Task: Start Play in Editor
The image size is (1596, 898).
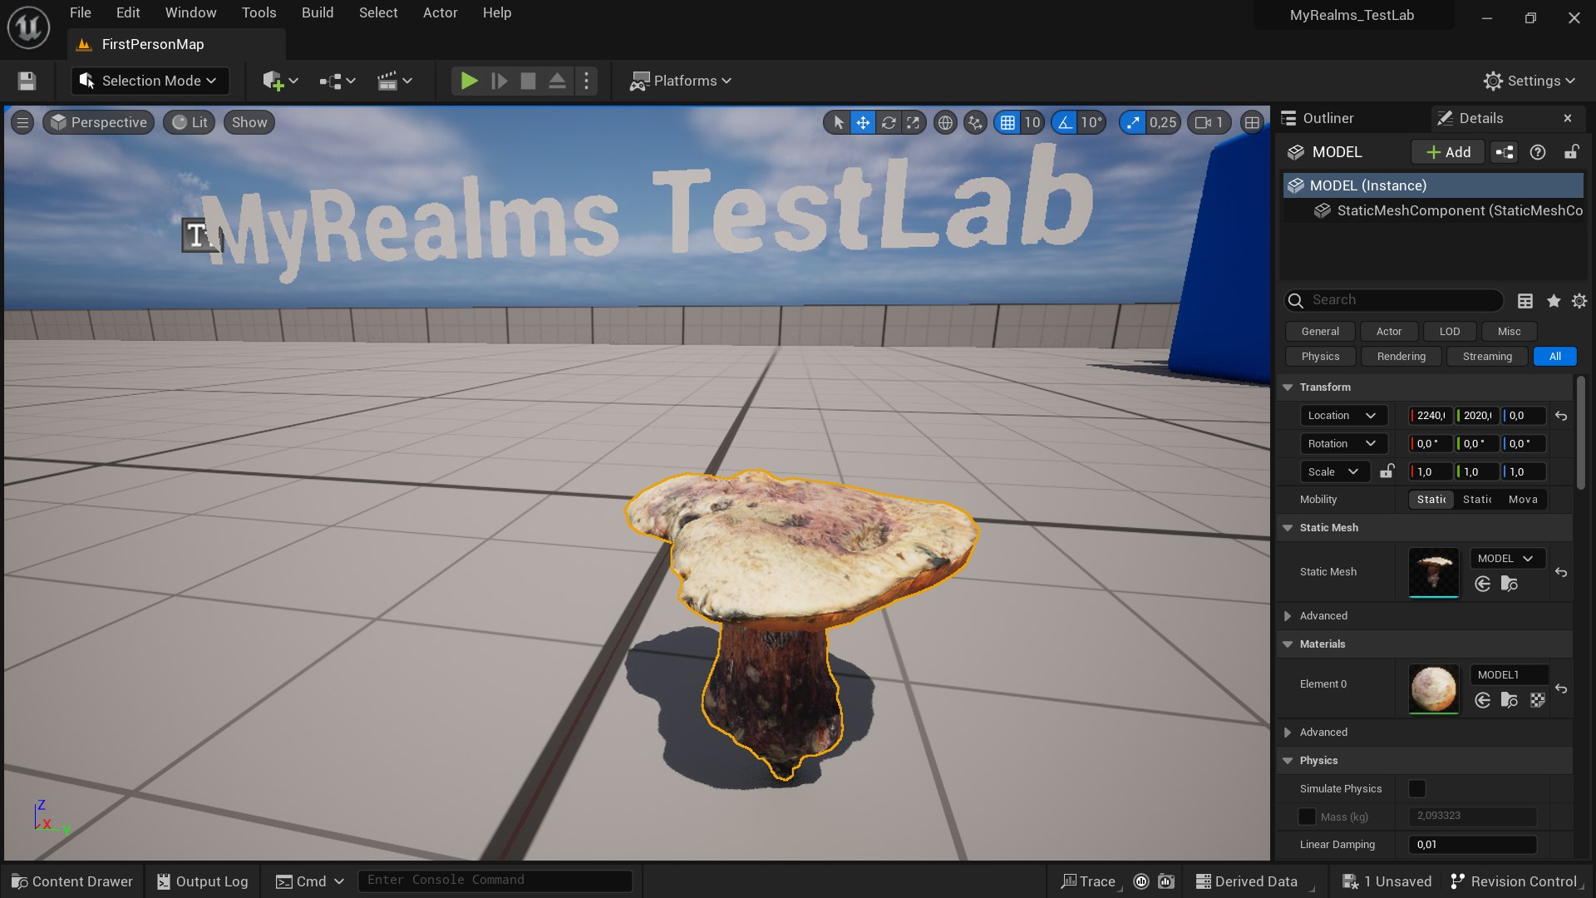Action: pos(469,81)
